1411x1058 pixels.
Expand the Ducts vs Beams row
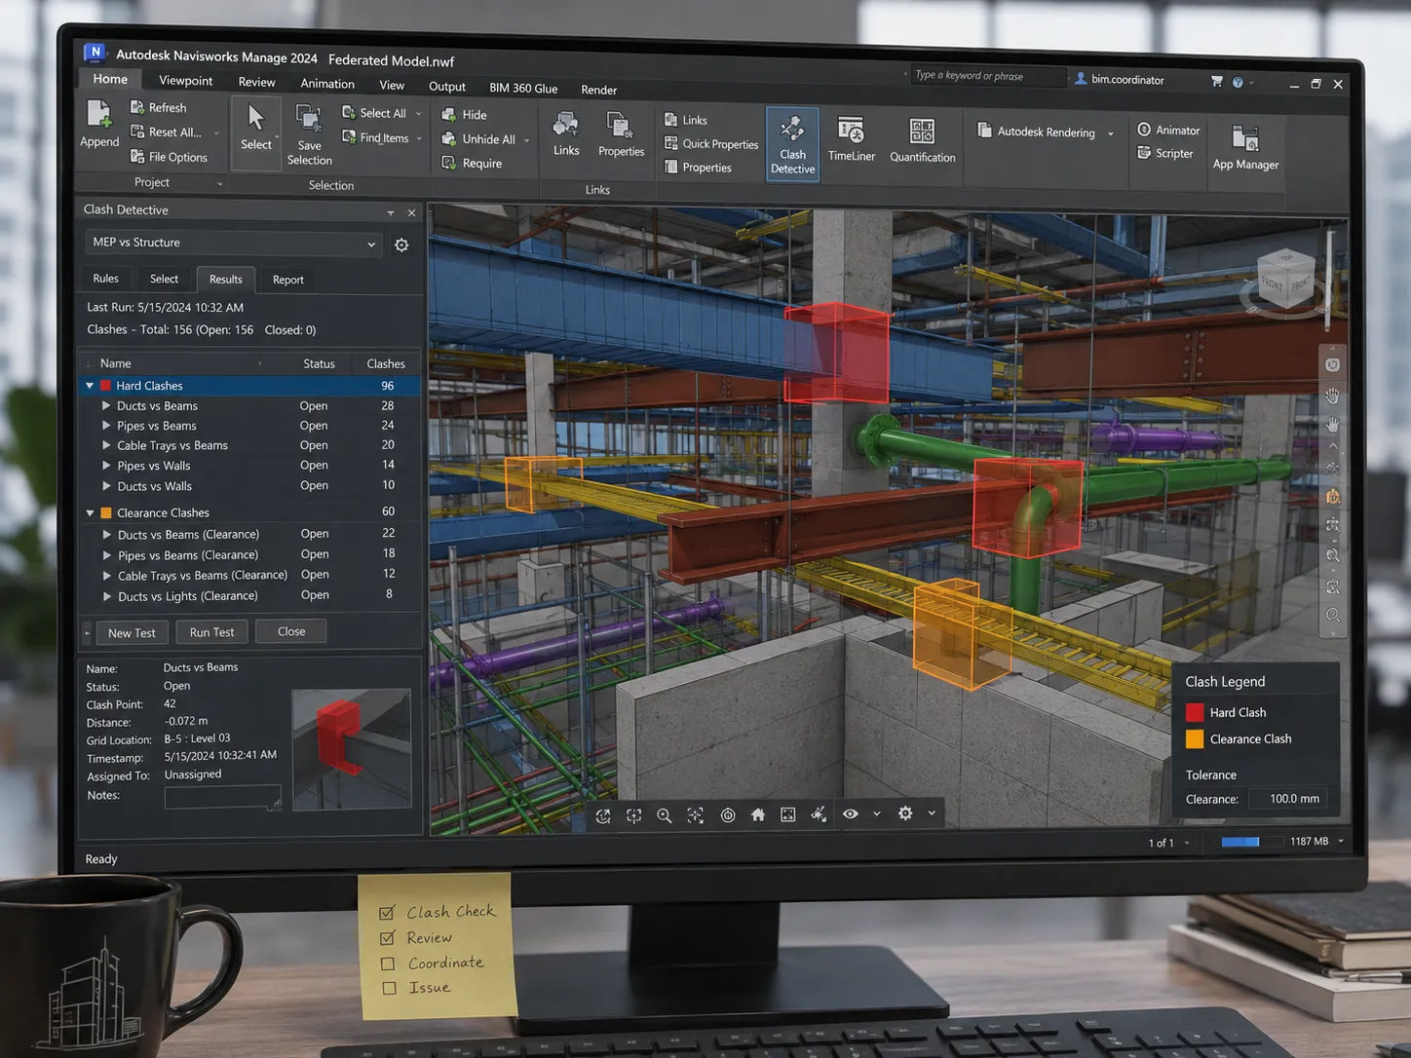point(106,405)
